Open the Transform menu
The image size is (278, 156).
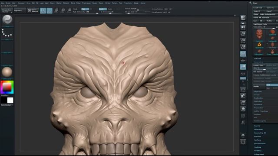click(x=128, y=3)
